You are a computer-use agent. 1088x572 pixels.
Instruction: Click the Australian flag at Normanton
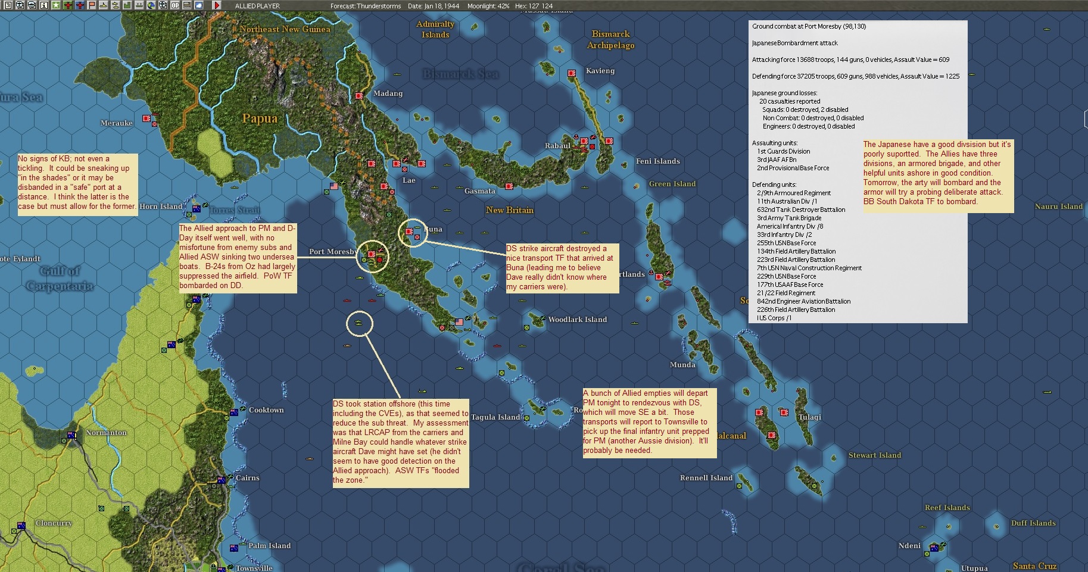click(x=71, y=435)
